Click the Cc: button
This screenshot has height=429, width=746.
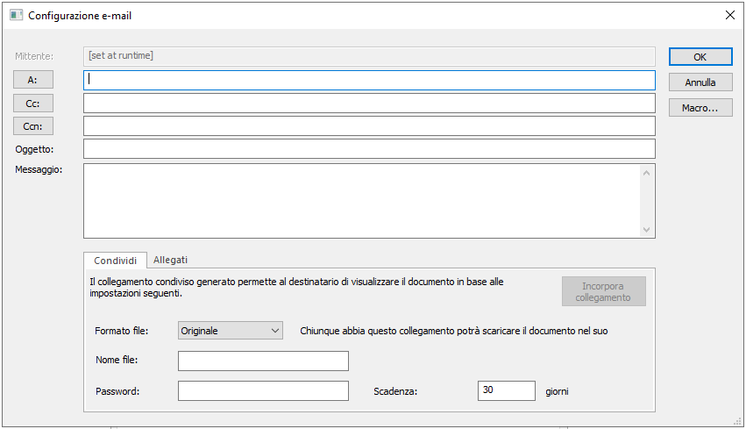click(x=33, y=104)
